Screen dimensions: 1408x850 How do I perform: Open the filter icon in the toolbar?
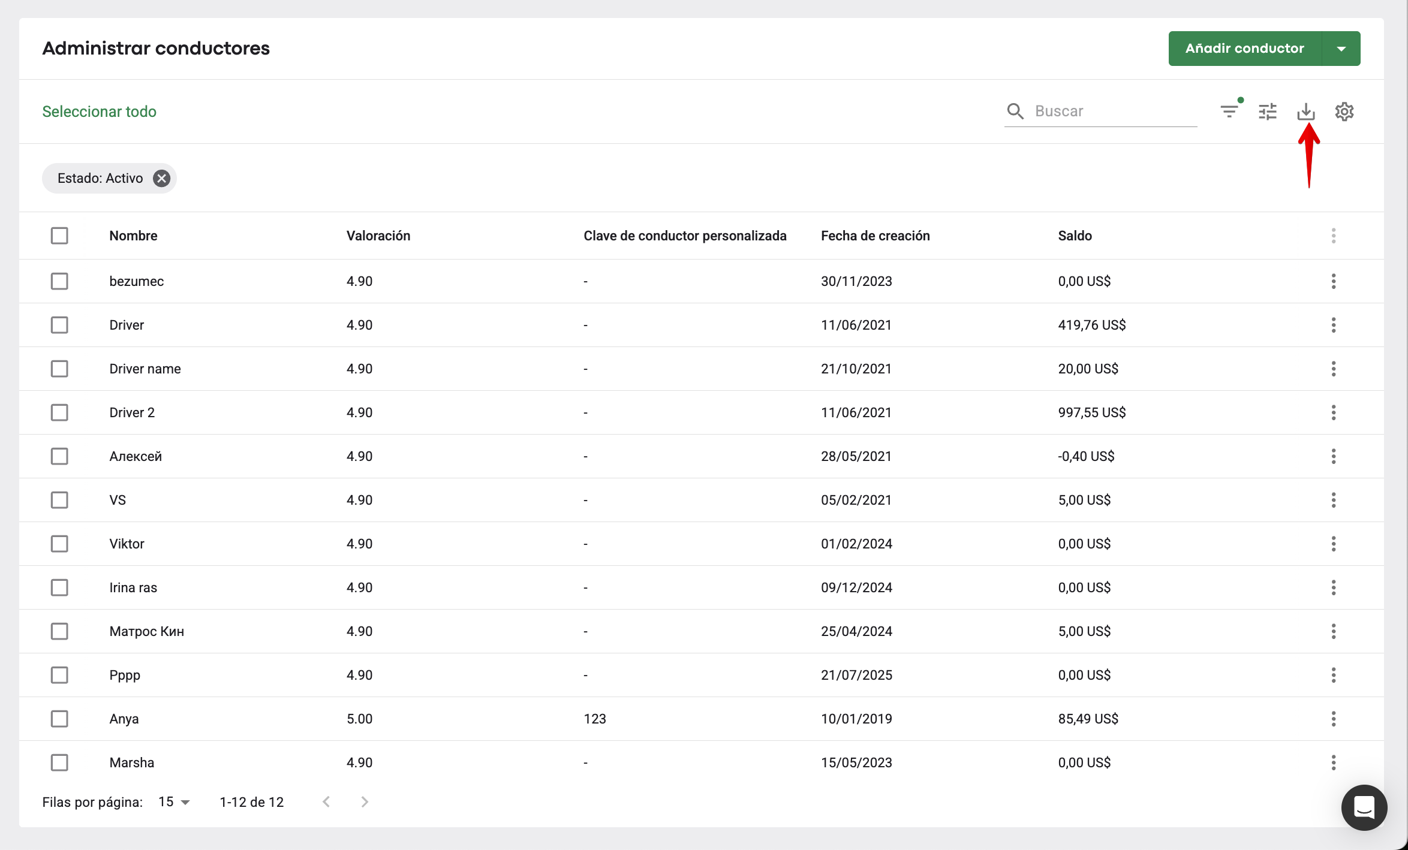point(1229,111)
